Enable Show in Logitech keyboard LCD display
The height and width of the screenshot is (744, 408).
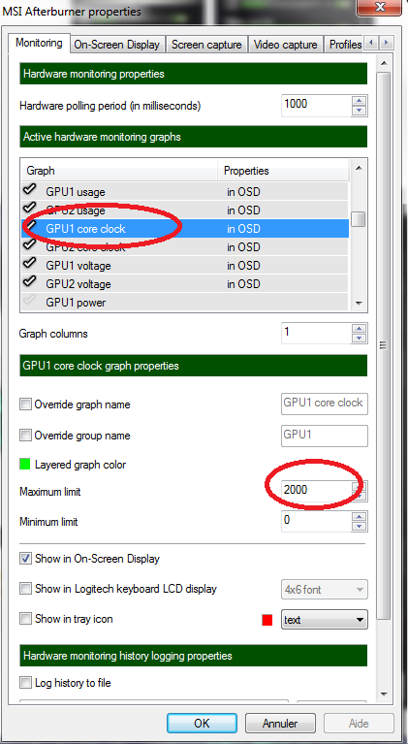[x=25, y=589]
